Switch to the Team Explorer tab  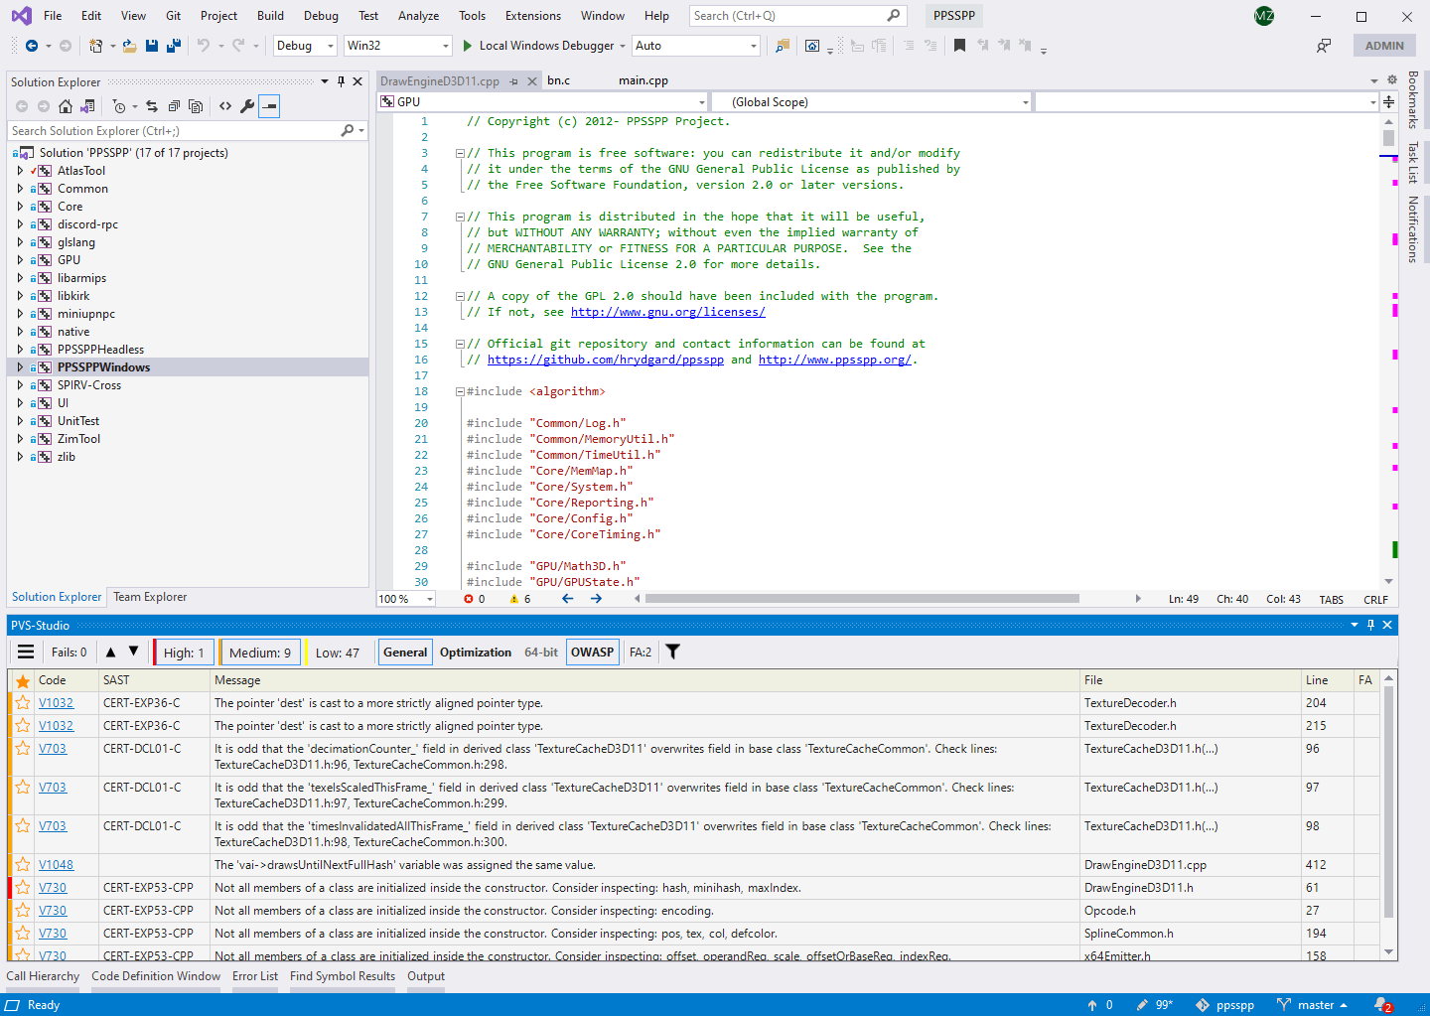point(150,597)
